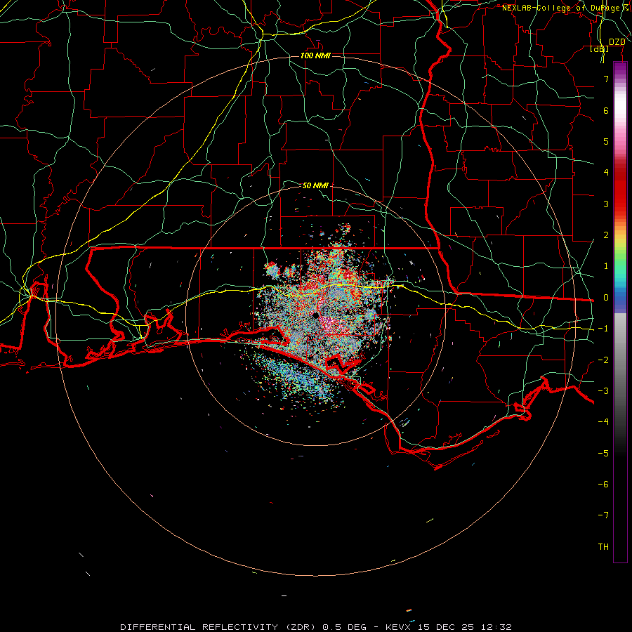Click the 100 NMI range ring label
Screen dimensions: 632x632
[315, 55]
